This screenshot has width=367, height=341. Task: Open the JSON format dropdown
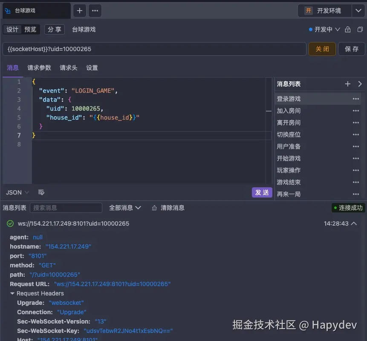pyautogui.click(x=17, y=192)
